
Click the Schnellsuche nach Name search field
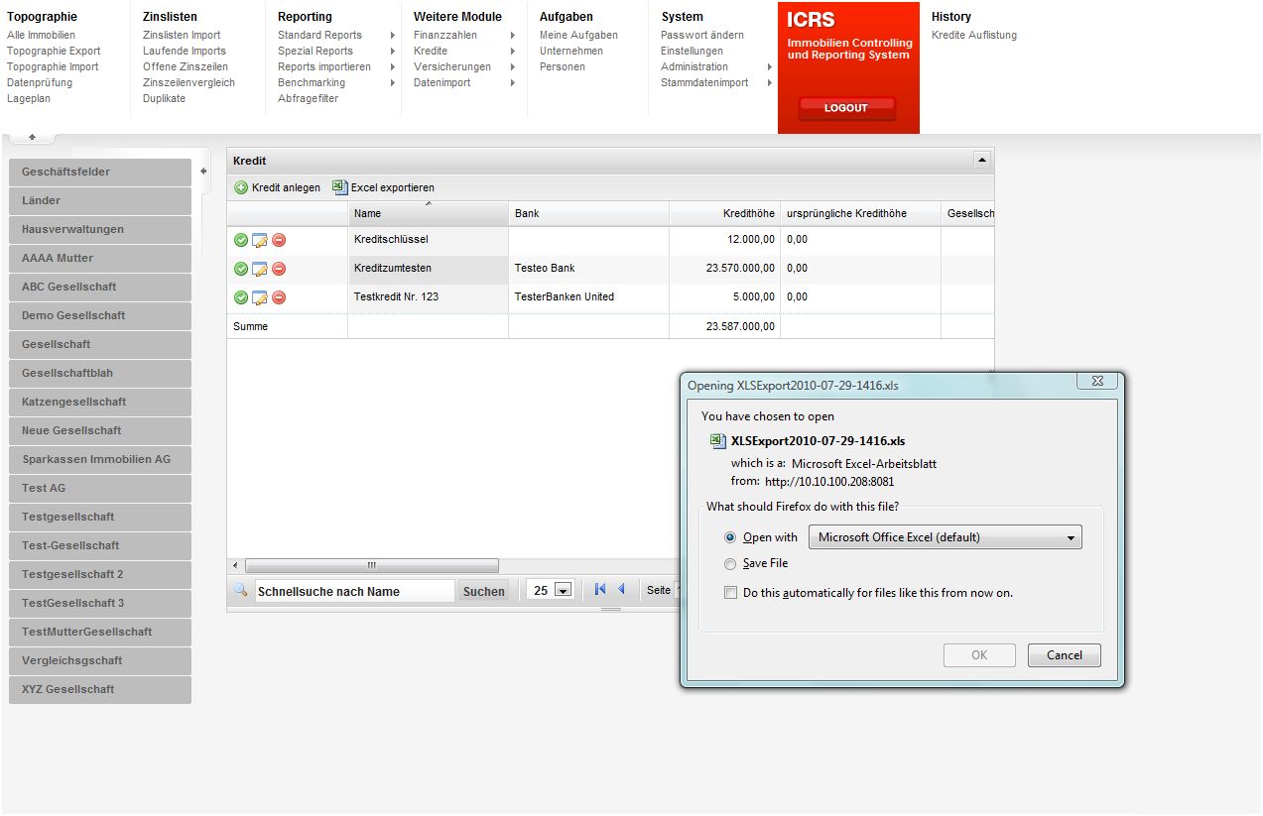point(355,591)
